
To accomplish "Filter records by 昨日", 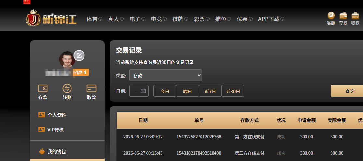I will tap(188, 91).
